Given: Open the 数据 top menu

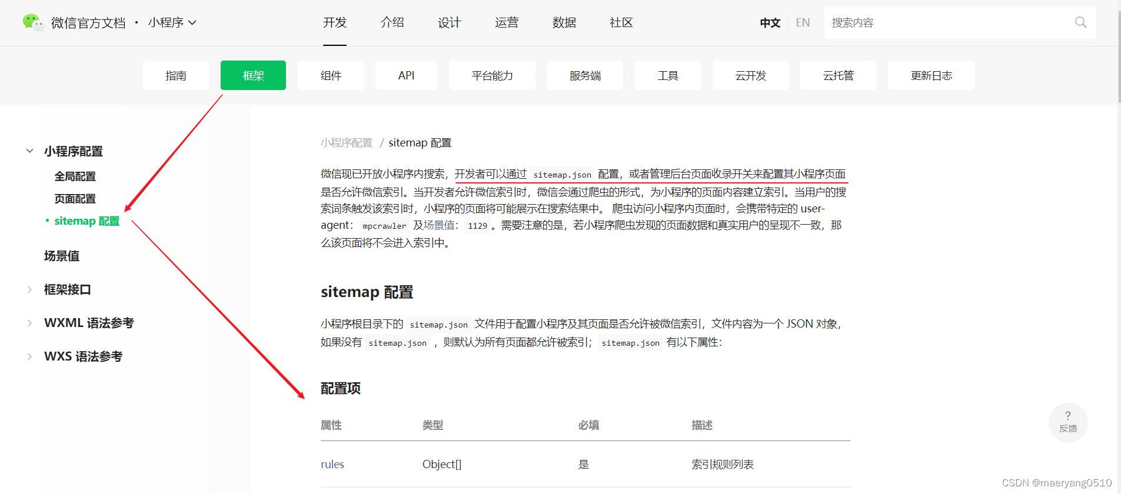Looking at the screenshot, I should tap(564, 22).
